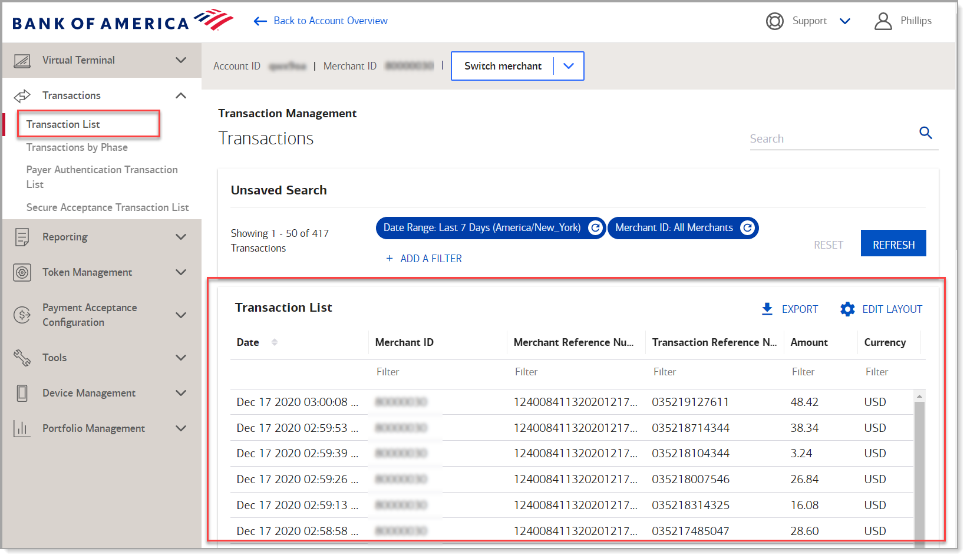Viewport: 967px width, 558px height.
Task: Select the Reporting menu label
Action: (65, 237)
